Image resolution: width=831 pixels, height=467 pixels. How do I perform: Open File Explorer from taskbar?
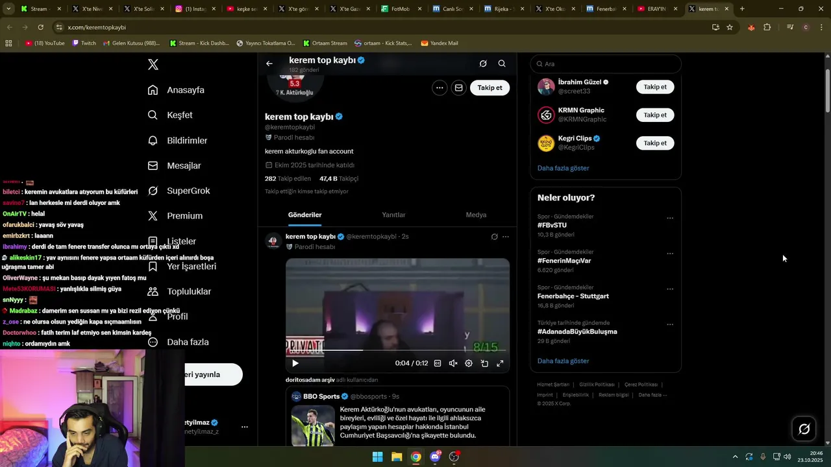[397, 457]
